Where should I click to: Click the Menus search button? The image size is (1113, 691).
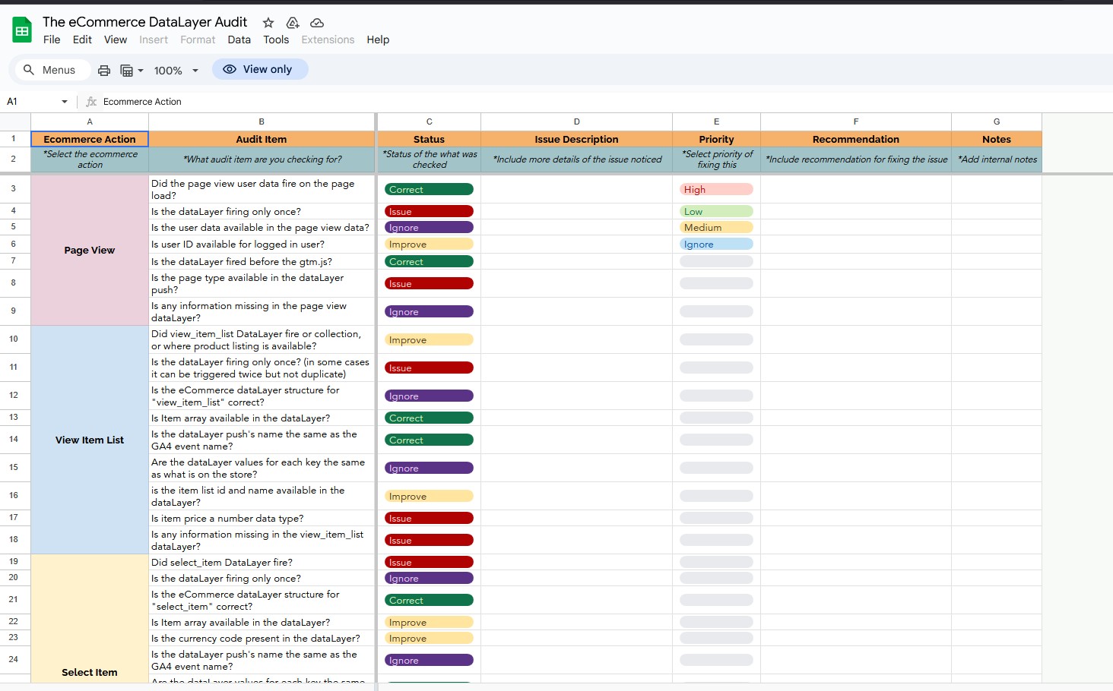pyautogui.click(x=51, y=69)
